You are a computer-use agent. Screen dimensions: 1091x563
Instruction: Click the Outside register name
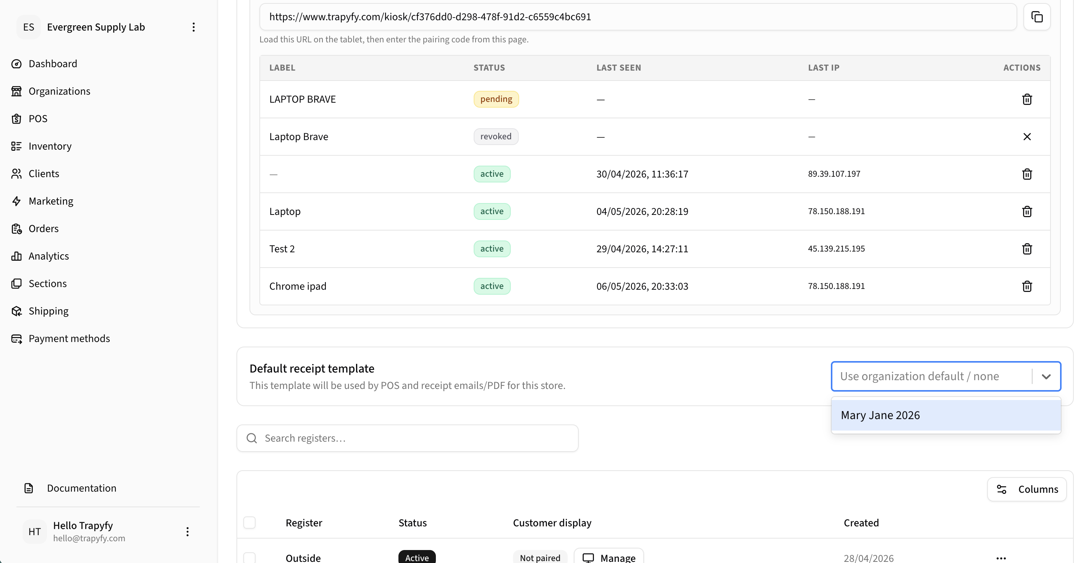(303, 558)
